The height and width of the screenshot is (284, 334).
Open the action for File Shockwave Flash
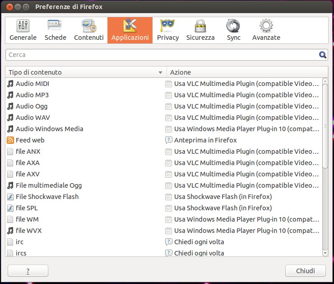[223, 197]
